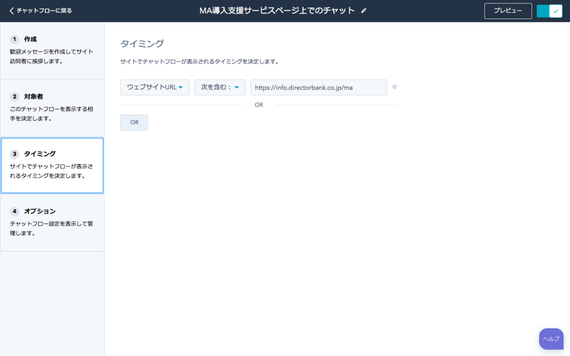Go back via チャットフローに戻る link
Image resolution: width=570 pixels, height=356 pixels.
click(40, 10)
